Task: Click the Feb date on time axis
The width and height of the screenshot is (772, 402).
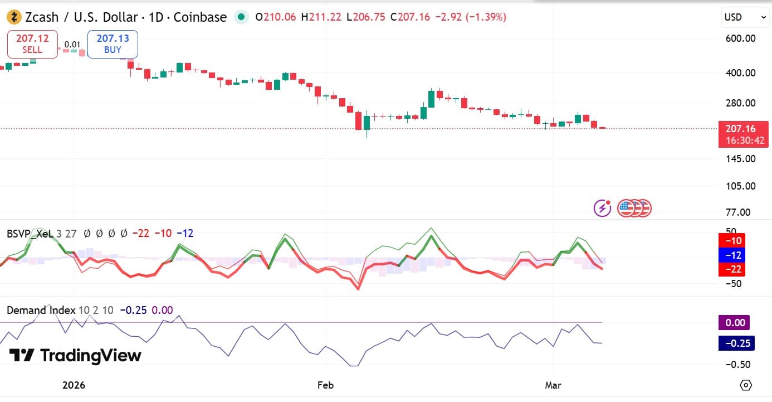Action: pos(325,385)
